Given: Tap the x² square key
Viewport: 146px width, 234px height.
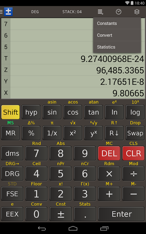Looking at the screenshot, I should [73, 133].
